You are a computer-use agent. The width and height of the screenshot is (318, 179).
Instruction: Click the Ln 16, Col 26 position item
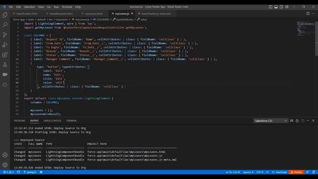233,172
